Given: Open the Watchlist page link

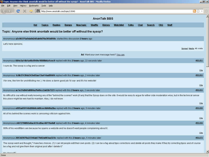Looking at the screenshot, I should click(x=119, y=25).
